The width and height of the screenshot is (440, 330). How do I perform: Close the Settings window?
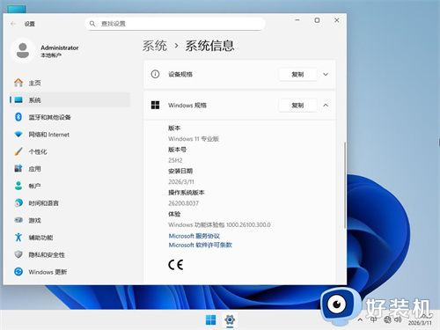pos(337,20)
